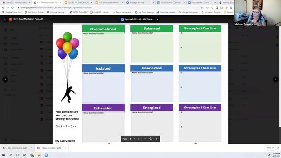Open Task View on the taskbar
The width and height of the screenshot is (281, 158).
25,155
